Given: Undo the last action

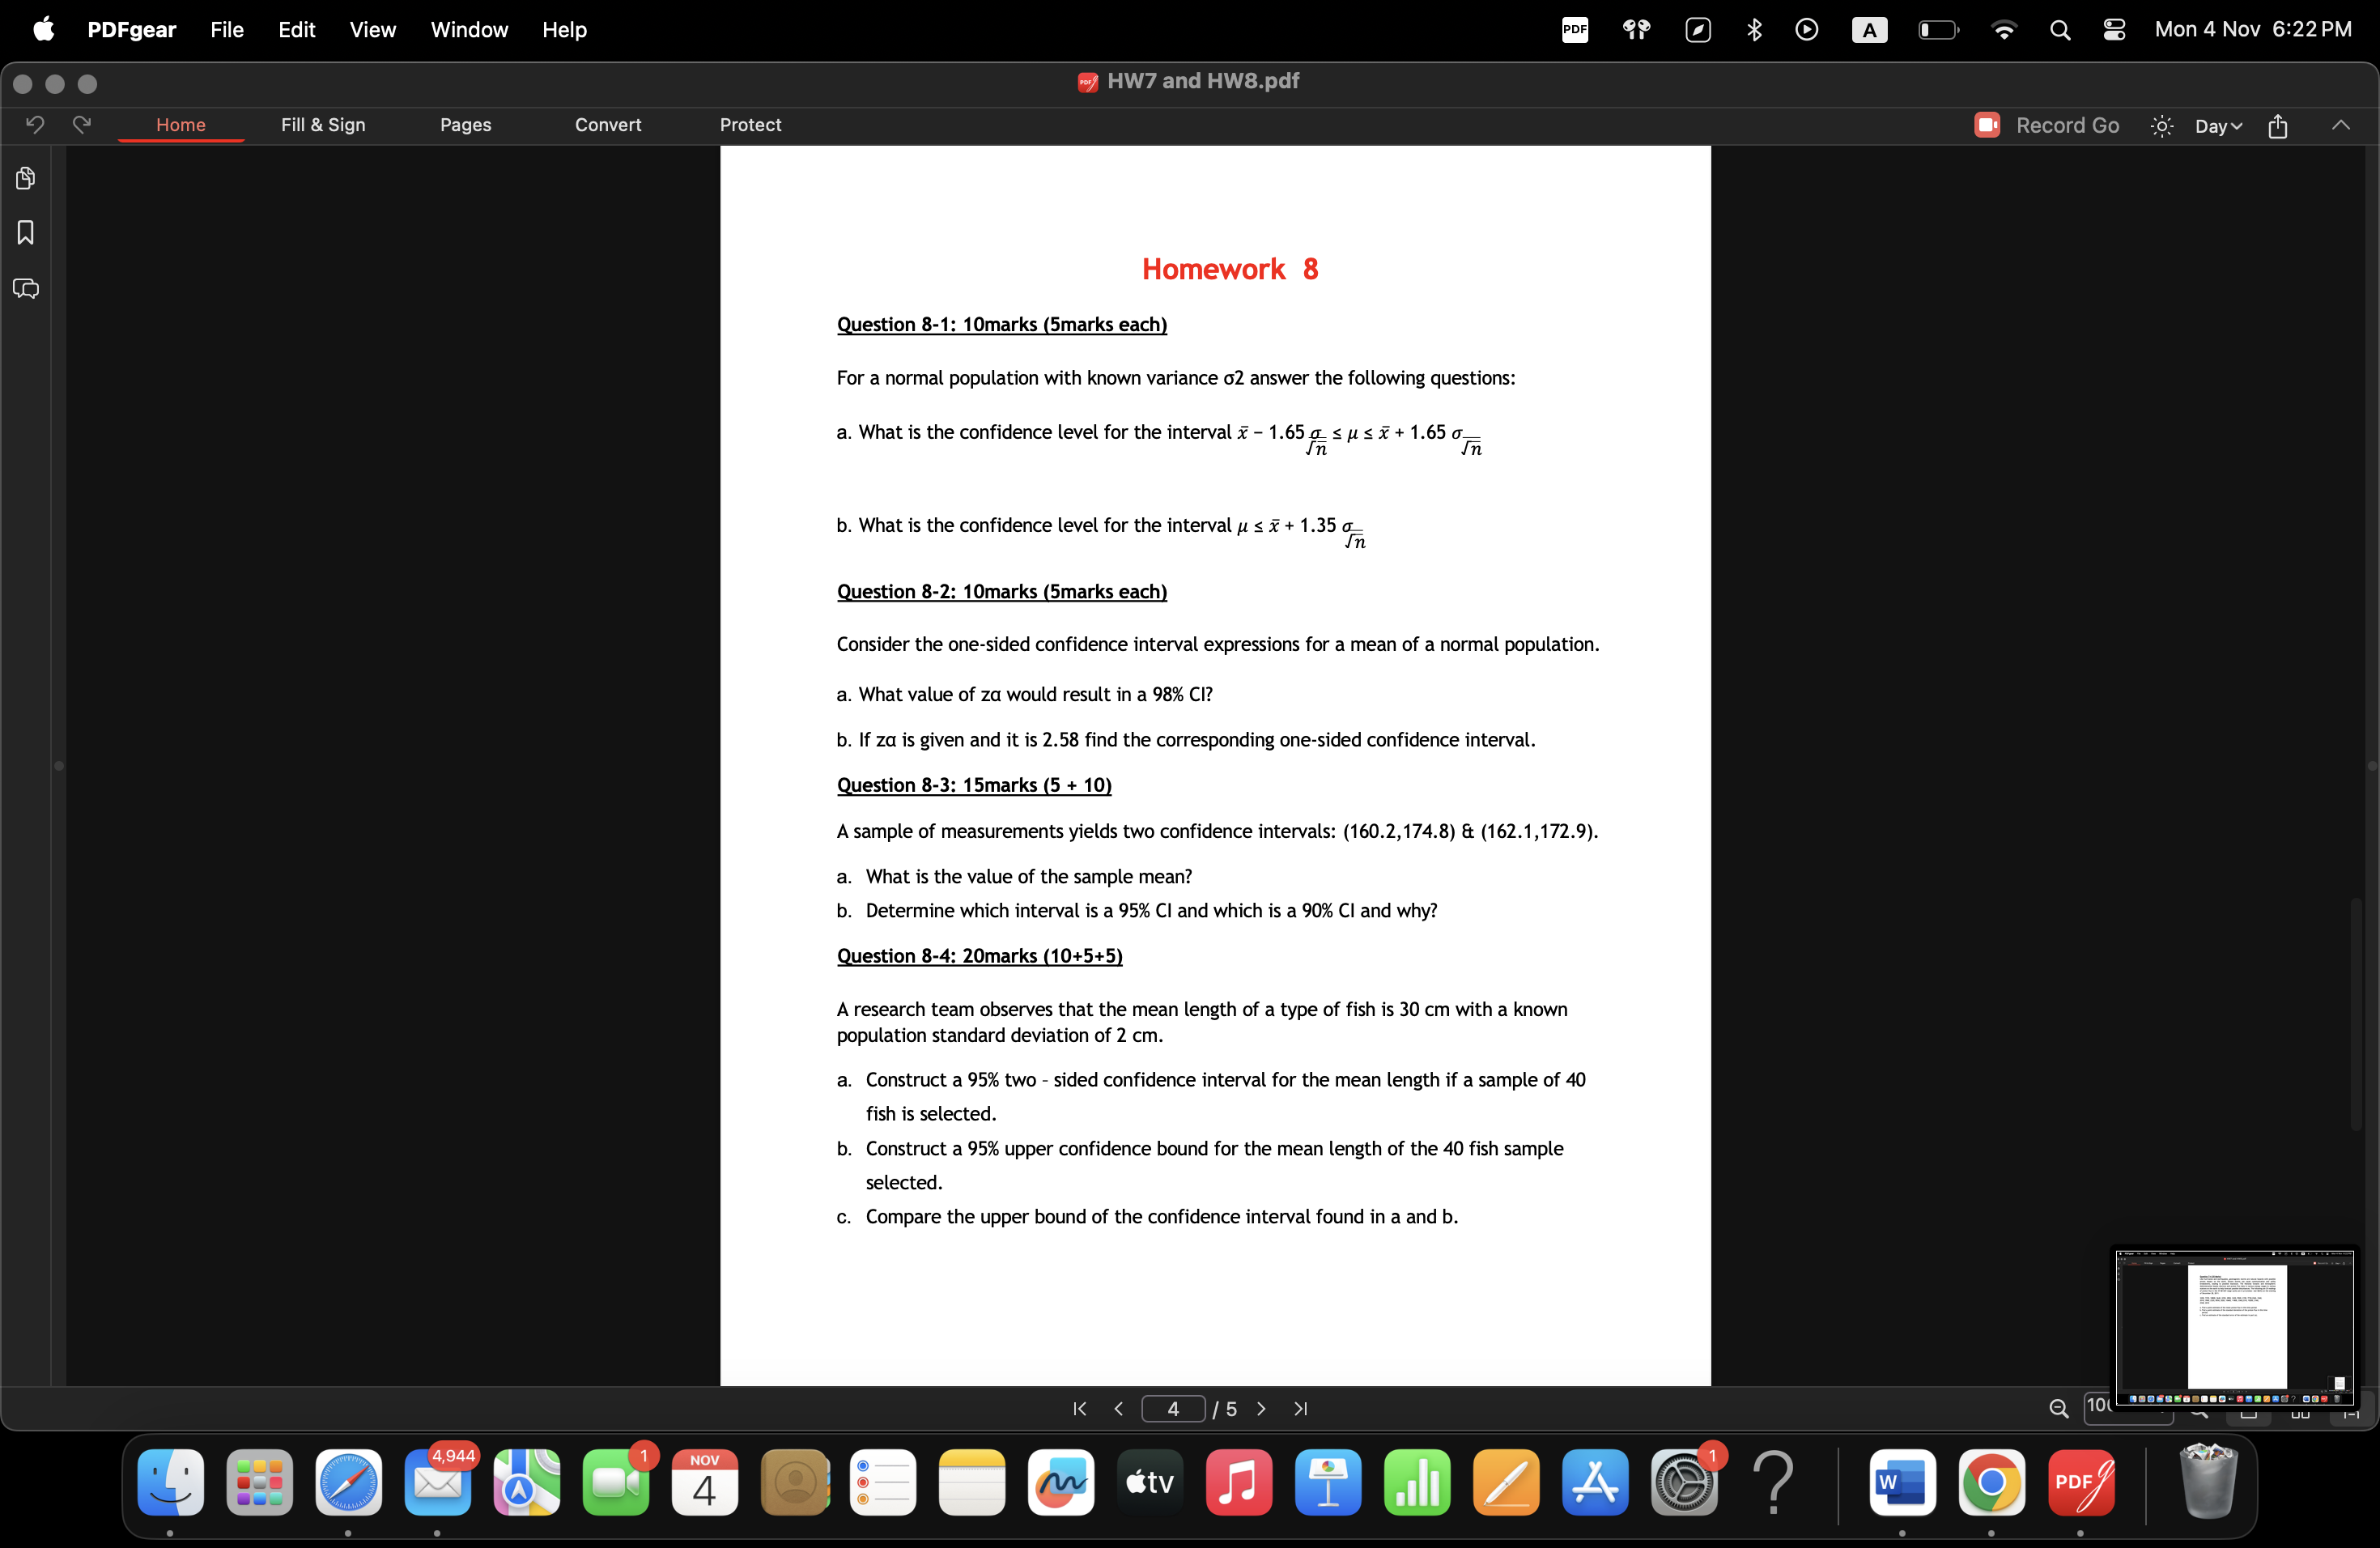Looking at the screenshot, I should [x=36, y=124].
